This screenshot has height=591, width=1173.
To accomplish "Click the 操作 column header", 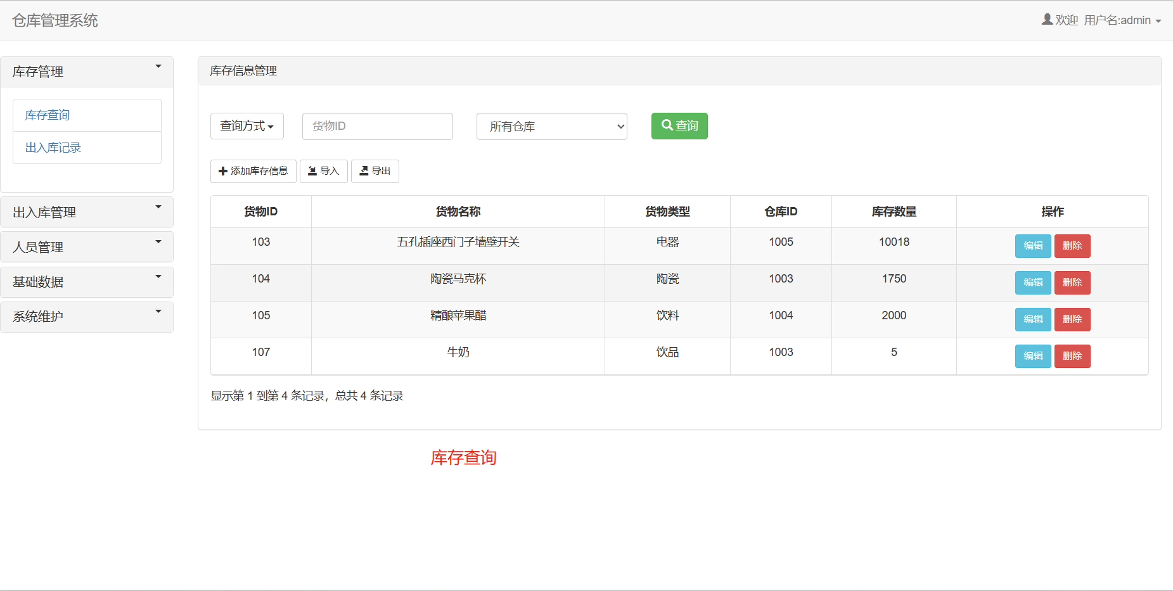I will tap(1053, 212).
